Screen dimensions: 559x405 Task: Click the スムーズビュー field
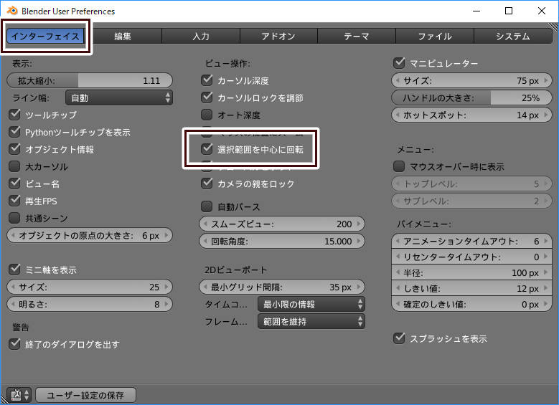(282, 224)
